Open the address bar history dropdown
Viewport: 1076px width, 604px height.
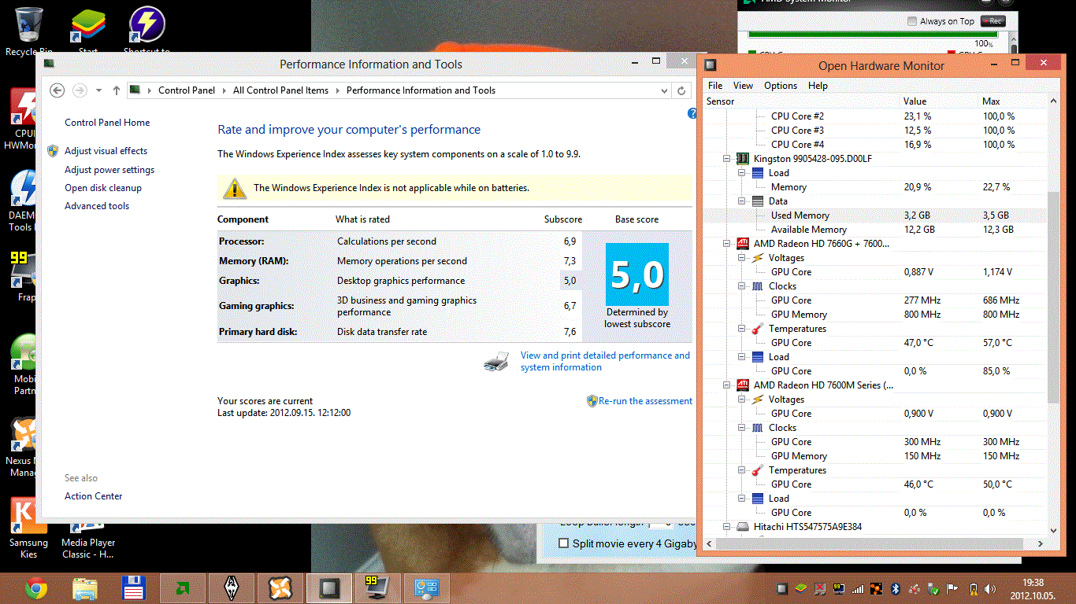point(666,90)
